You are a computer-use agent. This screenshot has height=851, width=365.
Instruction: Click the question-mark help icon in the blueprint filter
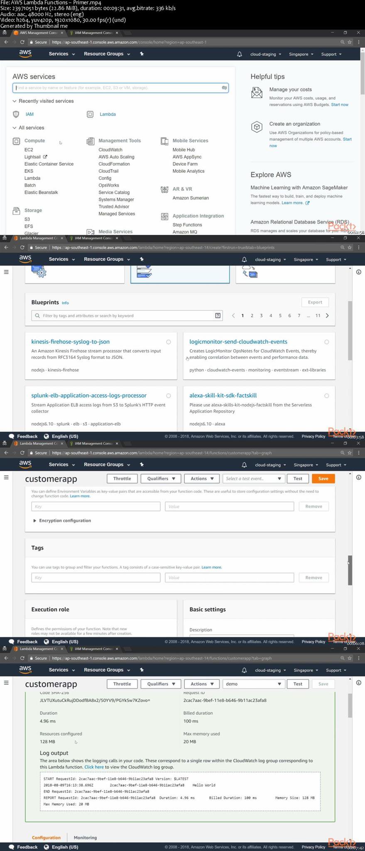click(x=218, y=315)
